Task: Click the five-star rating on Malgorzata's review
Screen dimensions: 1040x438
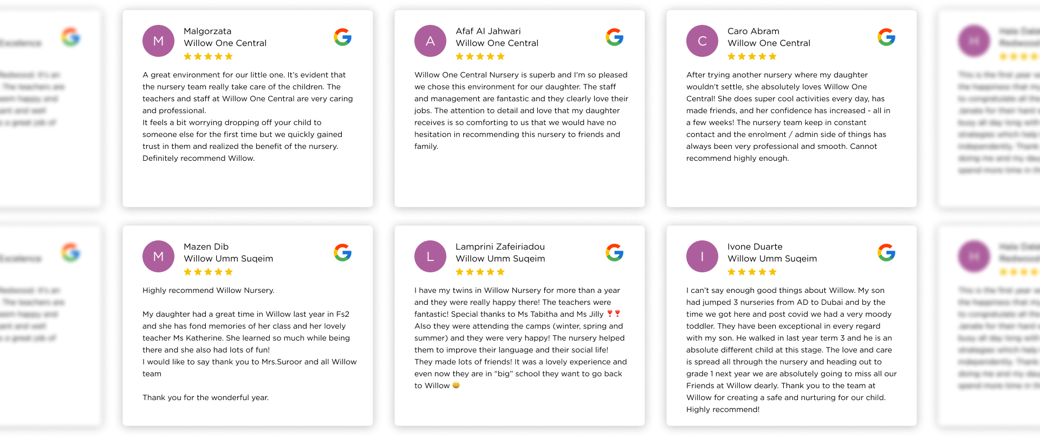Action: tap(208, 56)
